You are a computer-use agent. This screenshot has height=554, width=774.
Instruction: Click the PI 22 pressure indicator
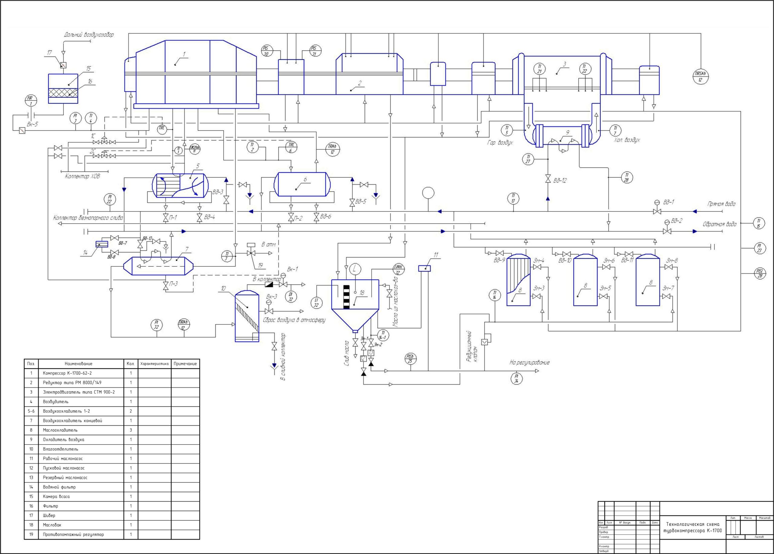pos(109,199)
